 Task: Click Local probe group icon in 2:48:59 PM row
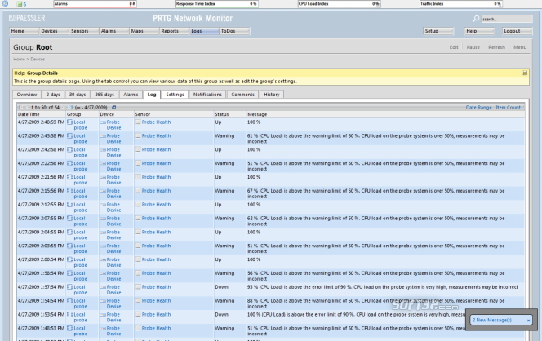point(70,122)
